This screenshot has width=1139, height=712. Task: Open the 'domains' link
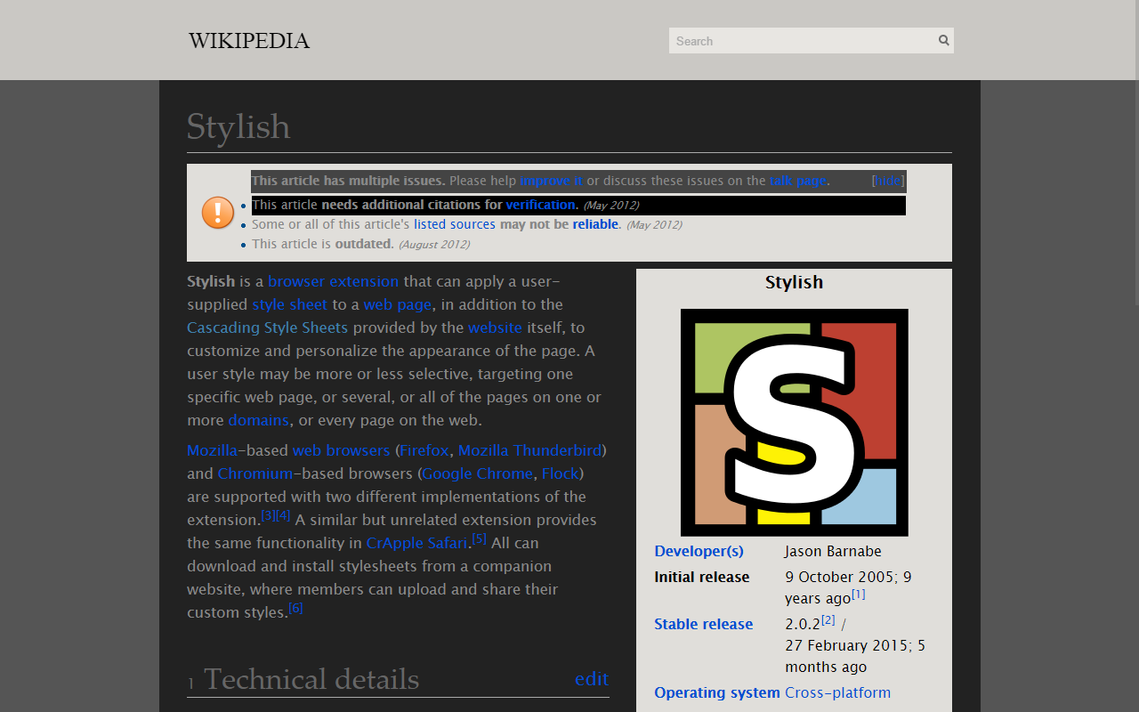pyautogui.click(x=258, y=420)
